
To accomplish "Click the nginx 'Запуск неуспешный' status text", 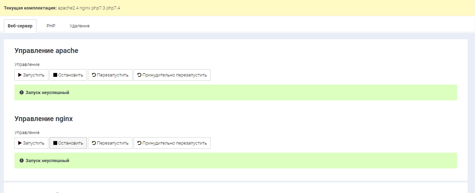I will (47, 161).
